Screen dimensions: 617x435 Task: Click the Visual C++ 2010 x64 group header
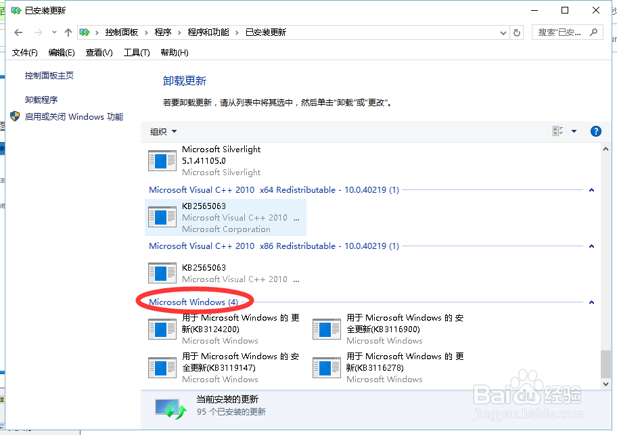274,189
